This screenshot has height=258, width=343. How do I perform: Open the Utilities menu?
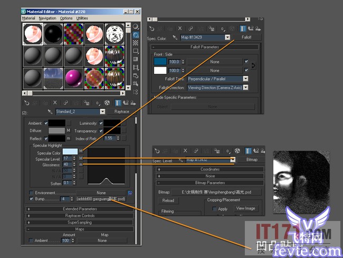point(82,18)
